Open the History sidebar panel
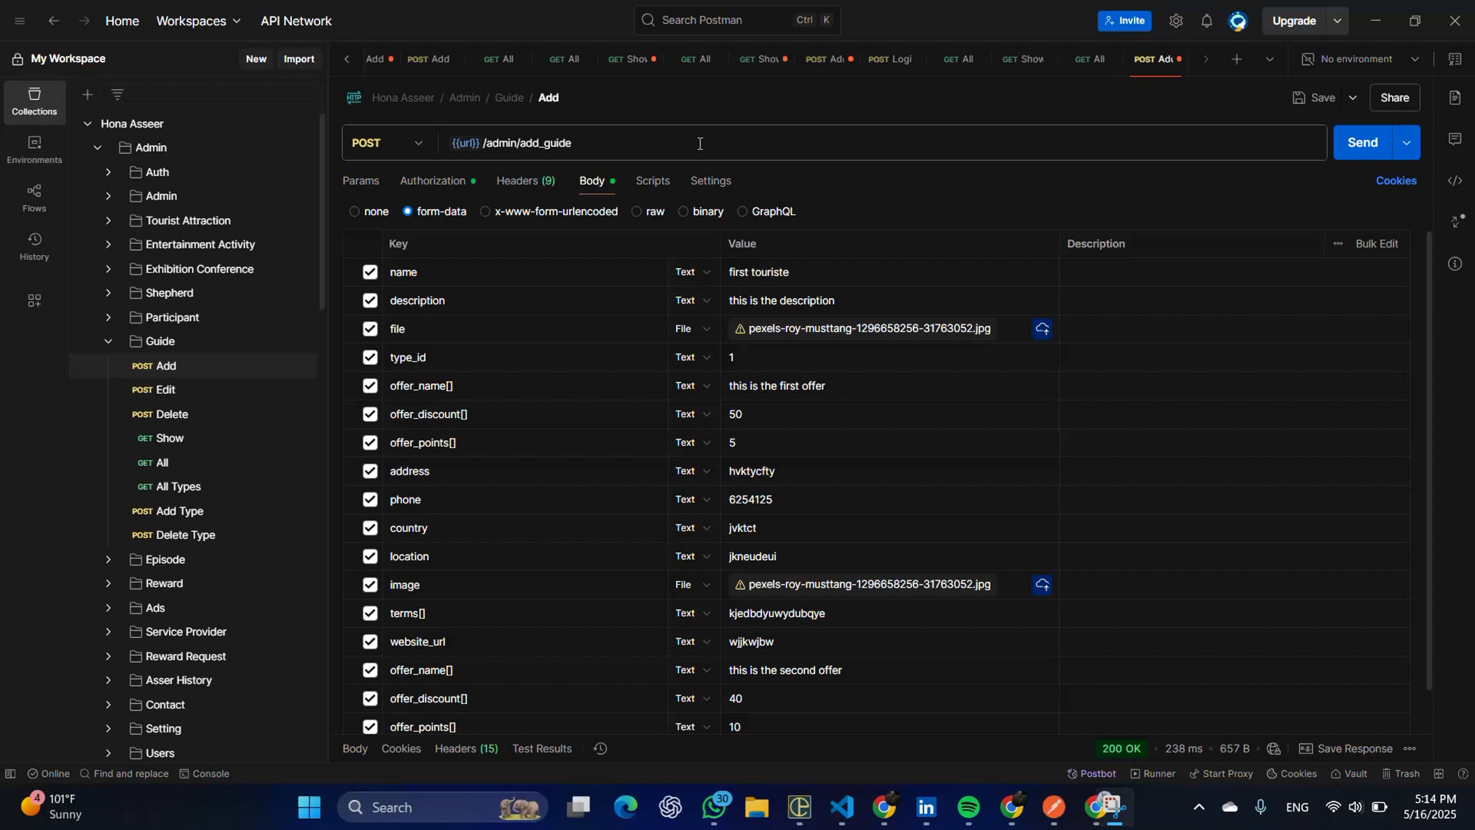This screenshot has width=1475, height=830. click(x=34, y=247)
